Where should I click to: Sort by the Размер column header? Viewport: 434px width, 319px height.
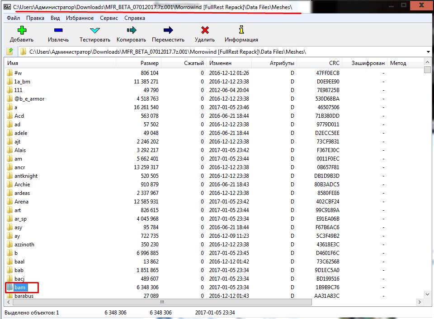click(149, 63)
